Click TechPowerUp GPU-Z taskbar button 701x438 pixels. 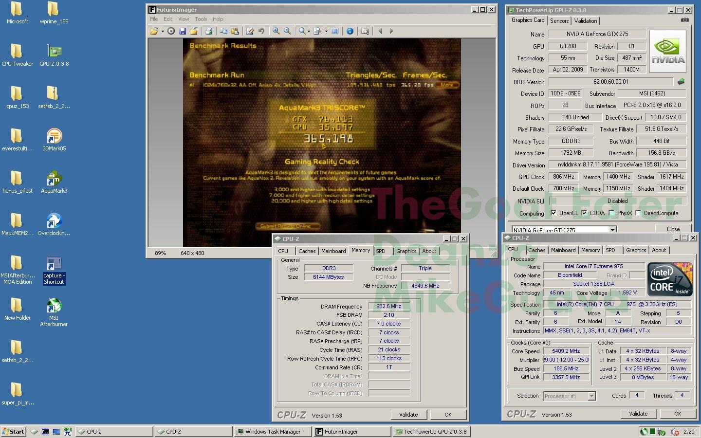431,432
